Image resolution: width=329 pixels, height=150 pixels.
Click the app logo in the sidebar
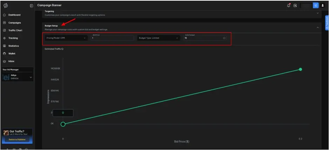pos(6,6)
